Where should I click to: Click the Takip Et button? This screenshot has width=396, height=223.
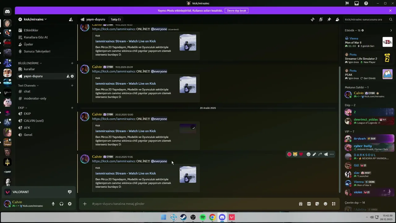[116, 19]
